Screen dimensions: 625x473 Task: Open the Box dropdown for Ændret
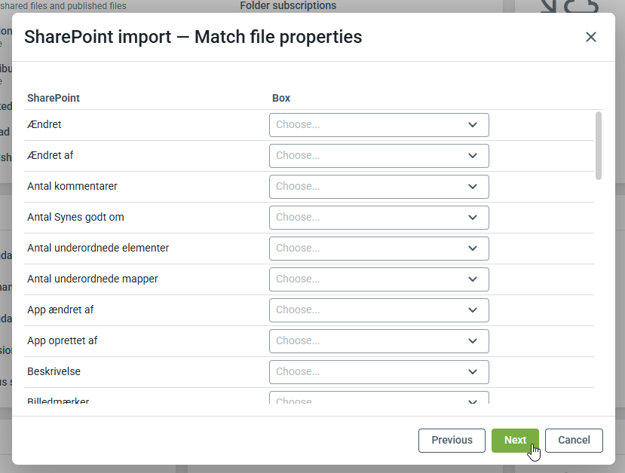click(378, 125)
